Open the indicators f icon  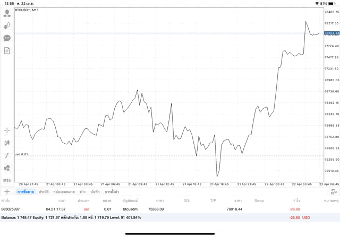[x=7, y=155]
